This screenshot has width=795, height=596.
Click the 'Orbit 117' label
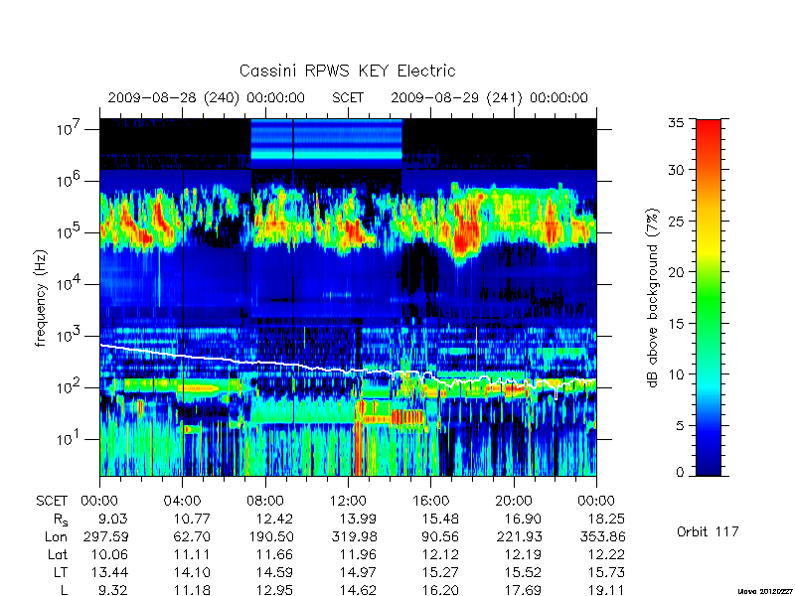tap(708, 531)
